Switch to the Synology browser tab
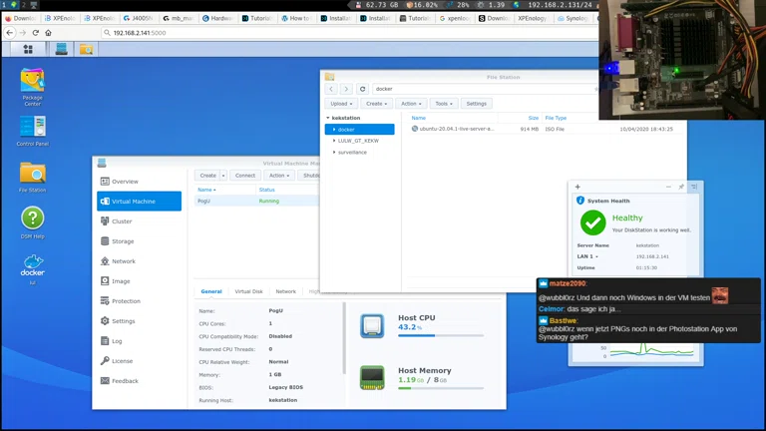This screenshot has width=766, height=431. pos(574,18)
